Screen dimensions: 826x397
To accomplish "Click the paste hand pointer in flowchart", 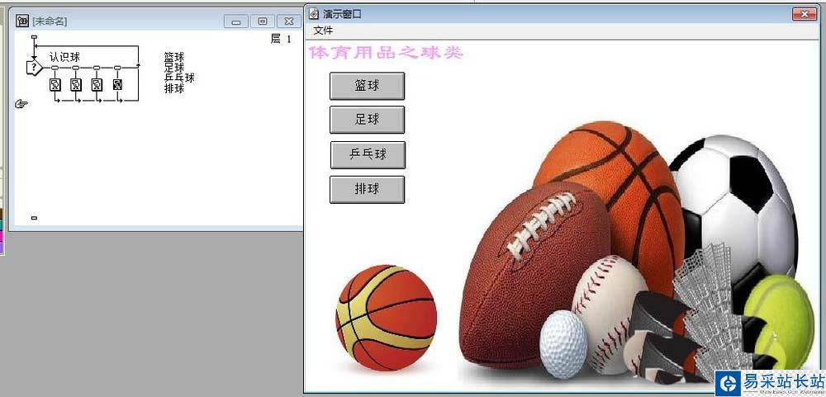I will pos(21,104).
